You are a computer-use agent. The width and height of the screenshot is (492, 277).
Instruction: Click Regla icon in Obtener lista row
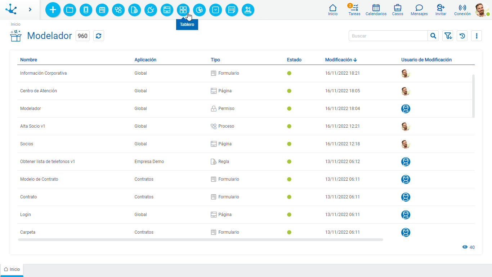click(x=214, y=162)
